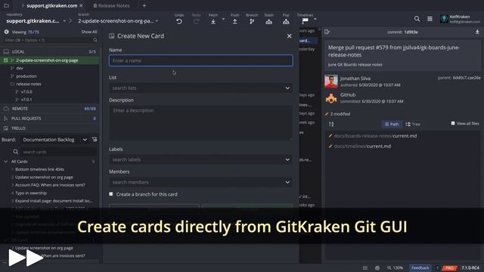The height and width of the screenshot is (272, 484).
Task: Open the Labels search dropdown
Action: pyautogui.click(x=200, y=159)
